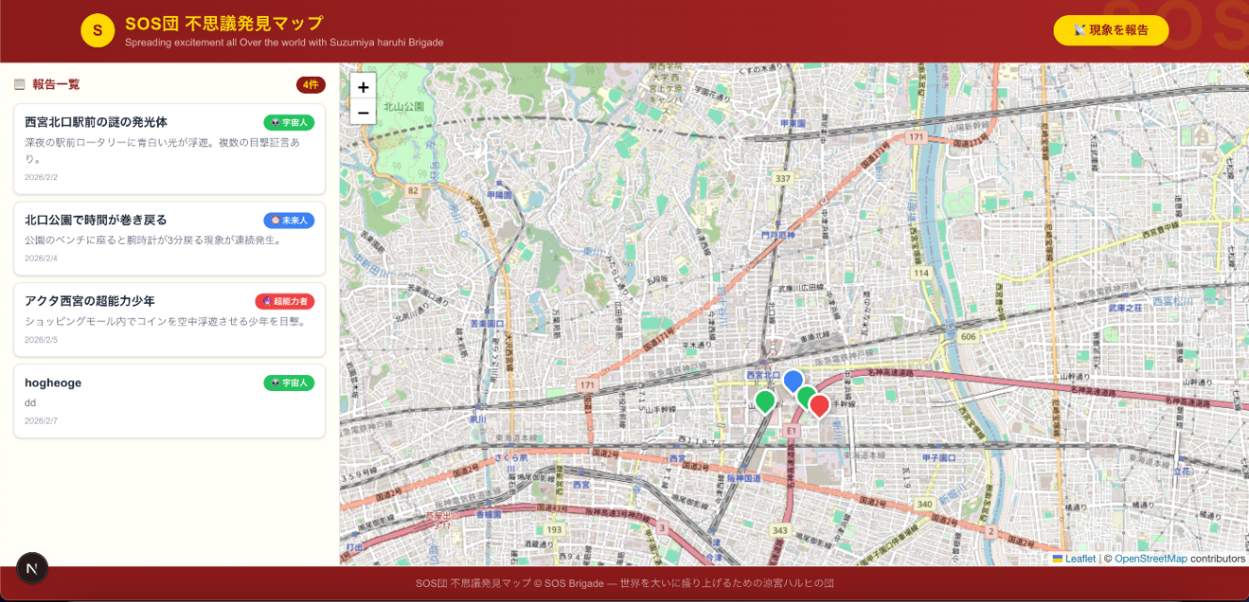The height and width of the screenshot is (602, 1249).
Task: Click the footer SOS Brigade copyright text
Action: pos(624,583)
